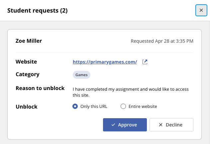The height and width of the screenshot is (144, 210).
Task: Click the external link icon beside the URL
Action: [x=145, y=62]
